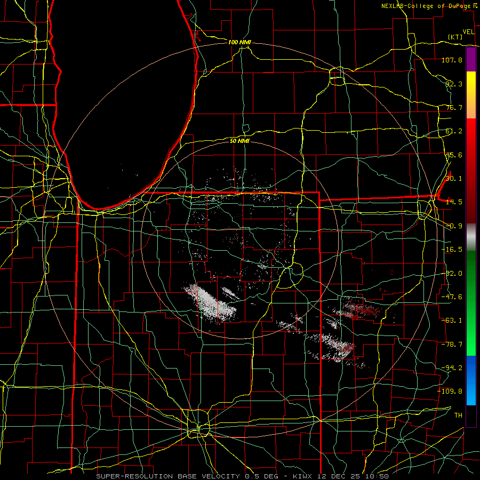Viewport: 480px width, 480px height.
Task: Click the TH label on the legend
Action: (458, 415)
